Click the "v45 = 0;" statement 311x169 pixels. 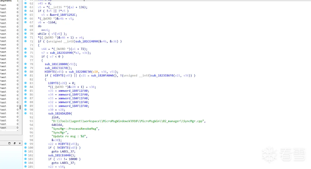44,3
